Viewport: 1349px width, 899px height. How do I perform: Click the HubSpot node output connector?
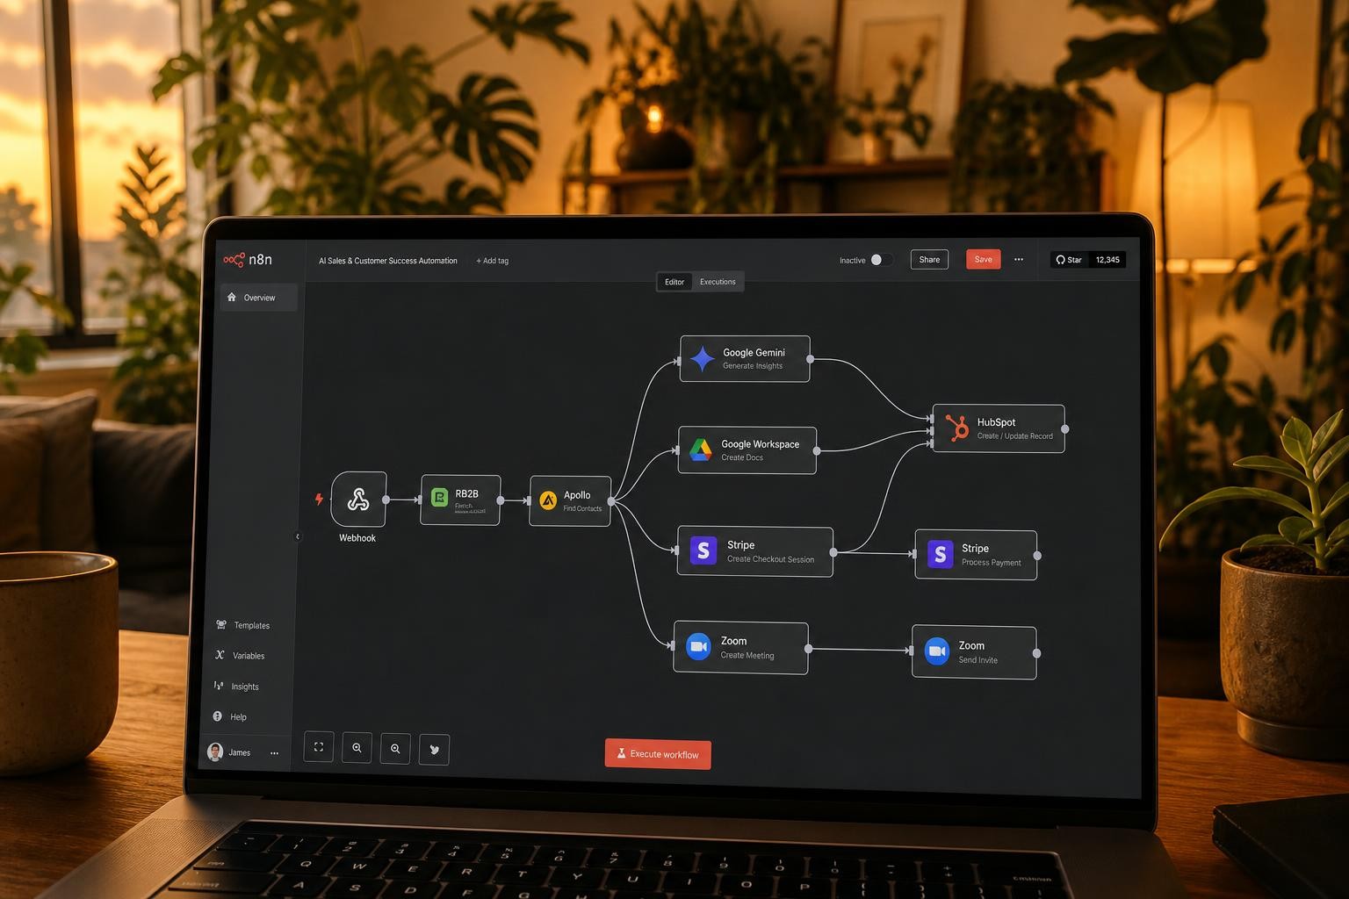coord(1065,429)
